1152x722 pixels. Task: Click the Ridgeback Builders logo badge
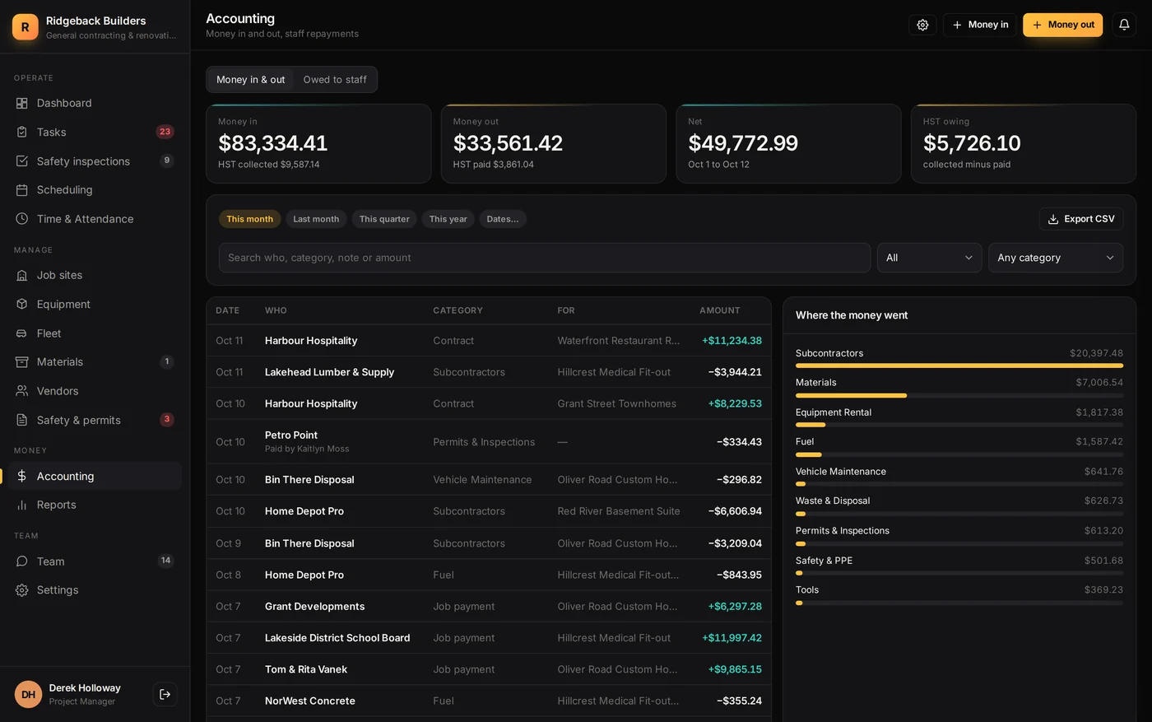(25, 27)
